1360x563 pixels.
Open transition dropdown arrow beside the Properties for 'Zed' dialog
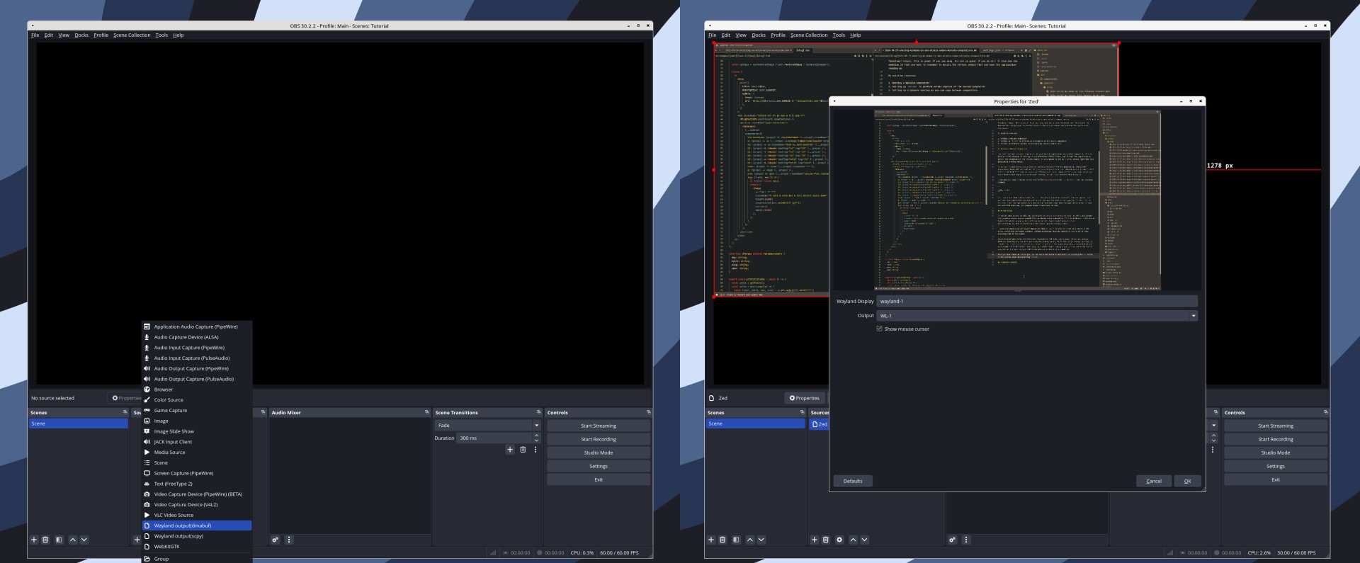coord(1213,426)
